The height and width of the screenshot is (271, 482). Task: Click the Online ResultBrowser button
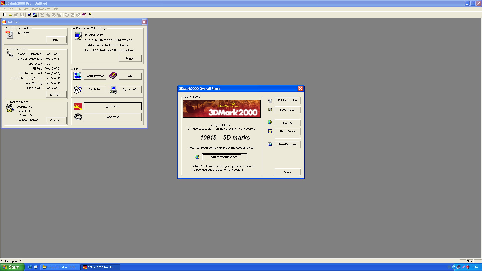(x=224, y=157)
